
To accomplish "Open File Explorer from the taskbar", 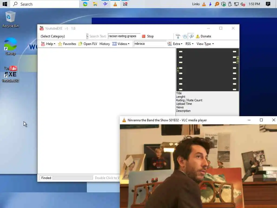I will (95, 4).
